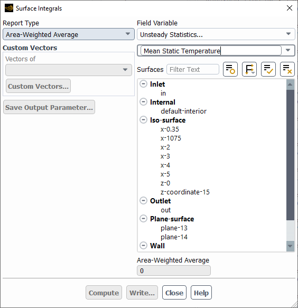This screenshot has height=308, width=298.
Task: Click the Ansys Fluent logo icon in title bar
Action: pos(9,8)
